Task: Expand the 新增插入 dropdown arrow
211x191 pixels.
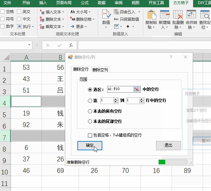Action: [167, 27]
